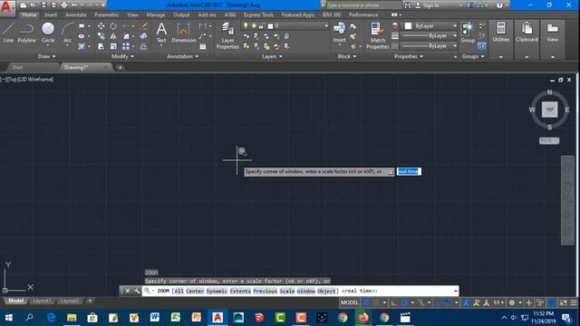Toggle Clean Screen in status bar

pos(564,302)
